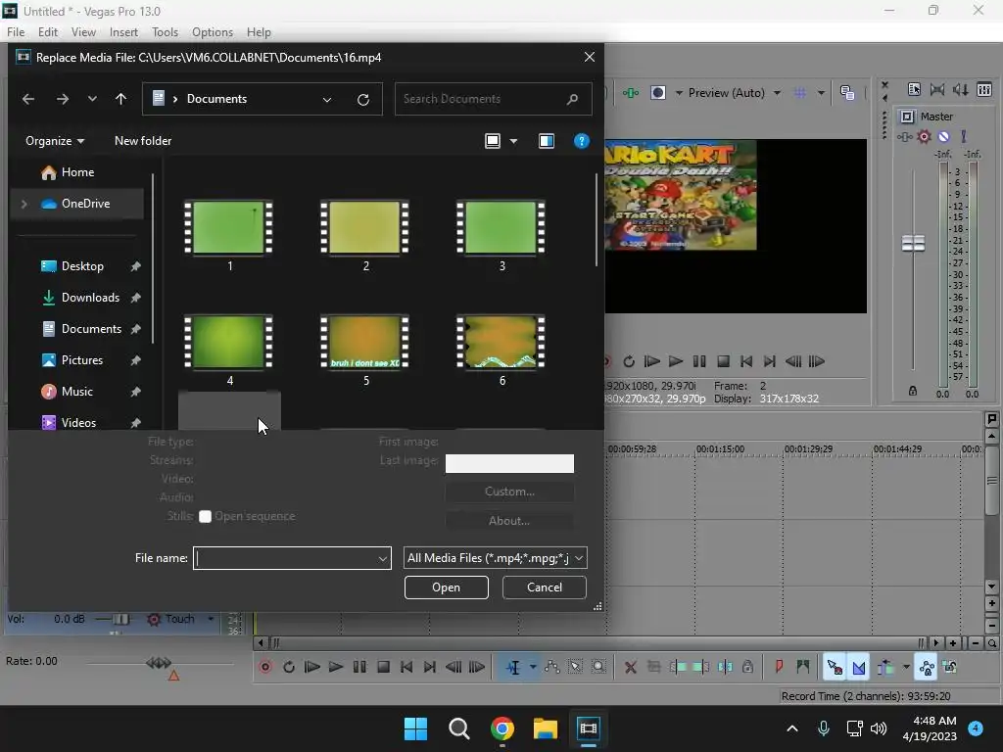Toggle Loop Playback in timeline transport
Screen dimensions: 1003x752
point(289,667)
